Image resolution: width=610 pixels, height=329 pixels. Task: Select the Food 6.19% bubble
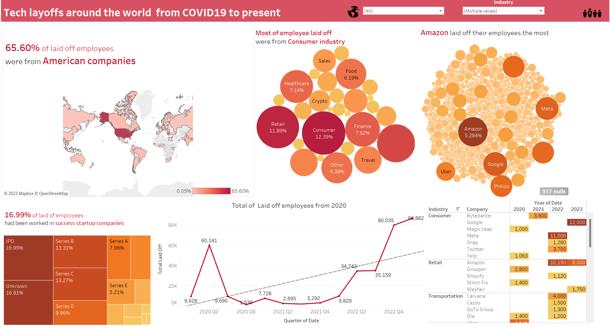coord(351,74)
